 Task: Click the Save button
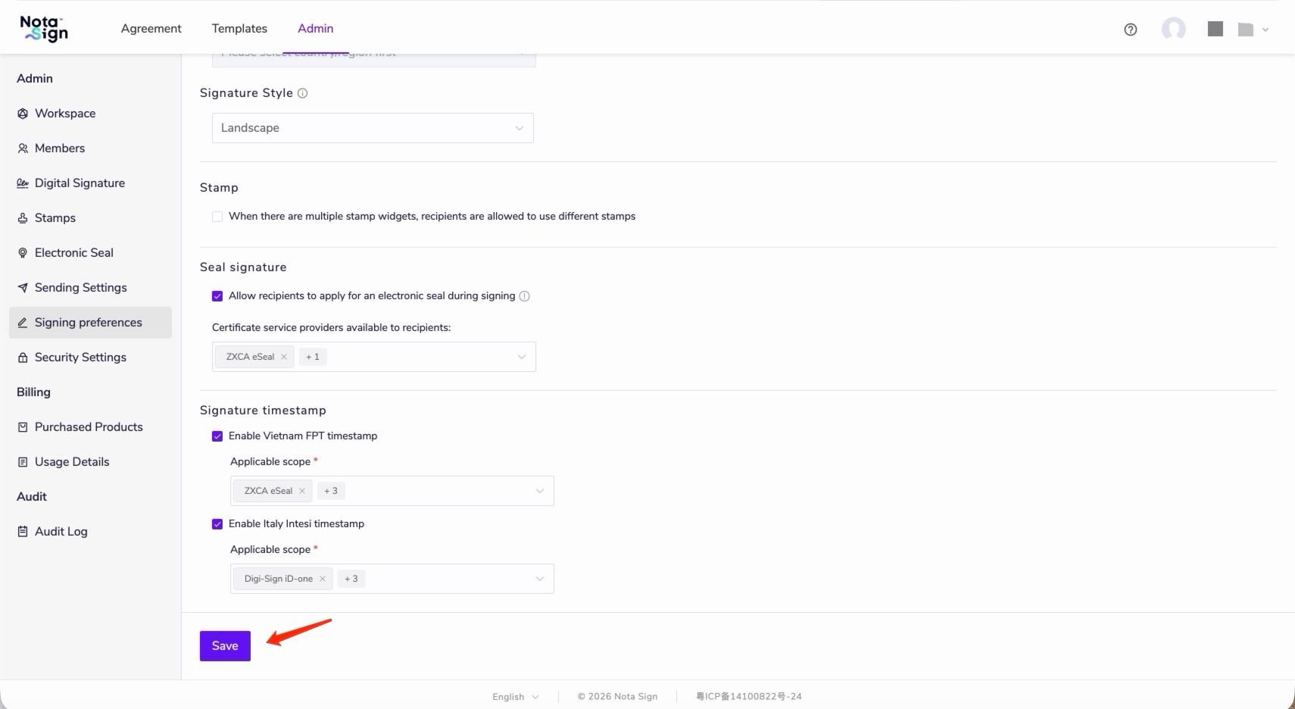pos(225,646)
